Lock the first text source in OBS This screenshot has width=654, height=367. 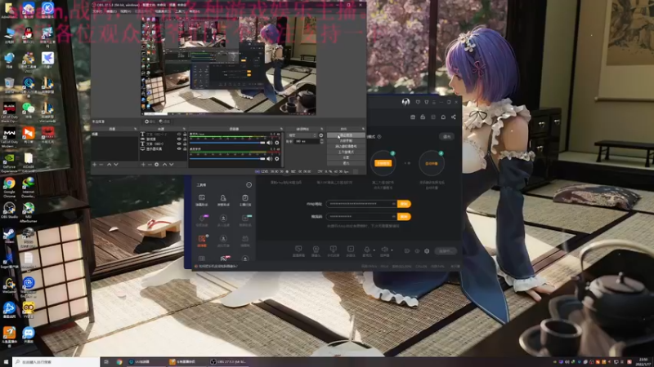coord(185,134)
